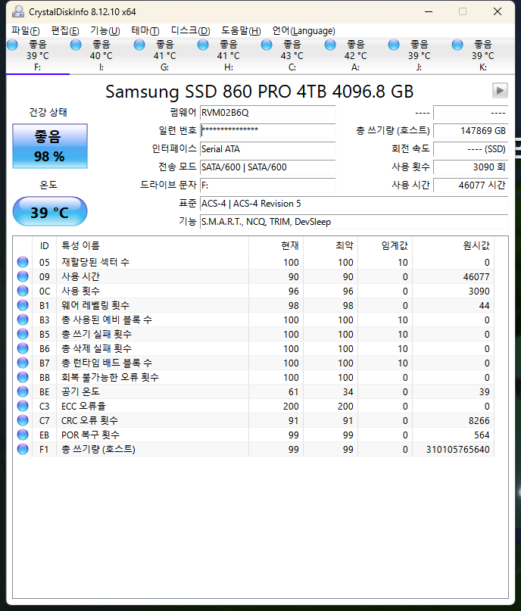Open the 도움말(H) menu
This screenshot has width=521, height=611.
click(242, 31)
